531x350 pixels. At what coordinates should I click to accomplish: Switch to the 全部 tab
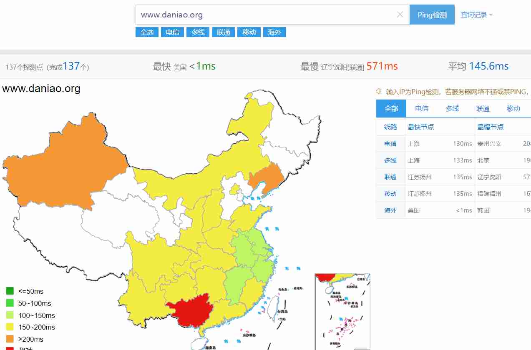(x=391, y=108)
